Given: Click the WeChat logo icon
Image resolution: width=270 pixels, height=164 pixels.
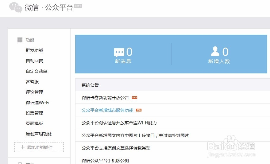Looking at the screenshot, I should pyautogui.click(x=16, y=8).
